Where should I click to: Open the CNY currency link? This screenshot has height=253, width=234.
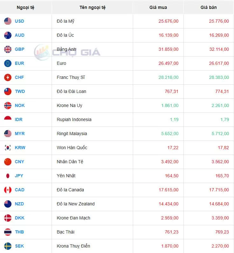click(19, 162)
